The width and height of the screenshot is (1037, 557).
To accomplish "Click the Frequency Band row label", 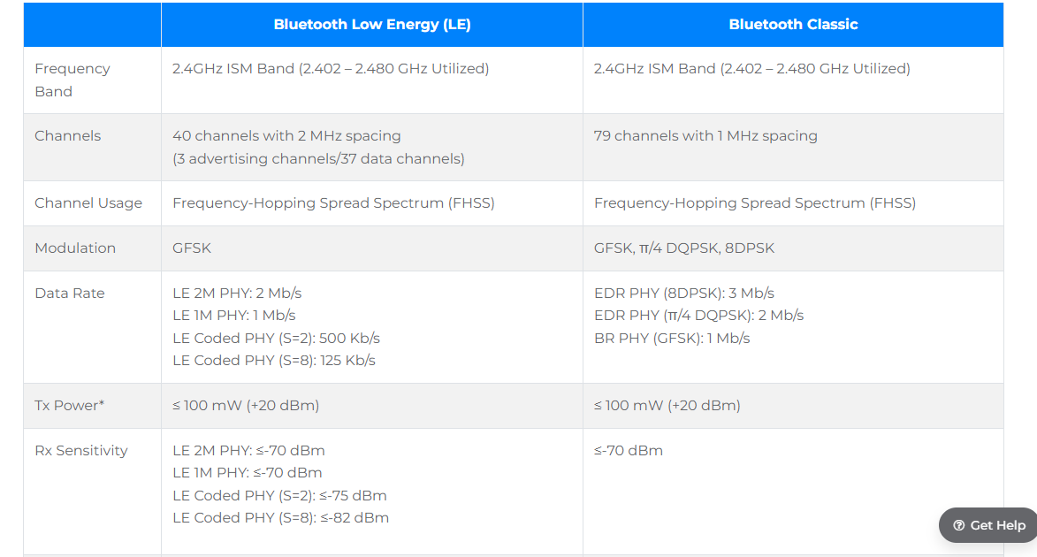I will coord(72,80).
